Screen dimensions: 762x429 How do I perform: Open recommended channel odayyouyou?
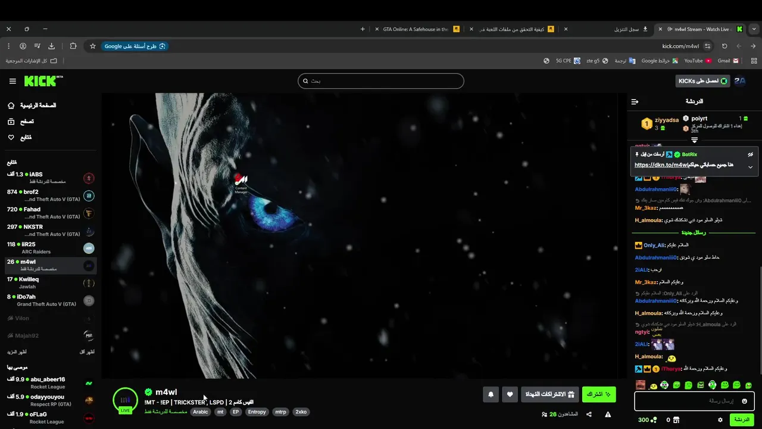48,400
